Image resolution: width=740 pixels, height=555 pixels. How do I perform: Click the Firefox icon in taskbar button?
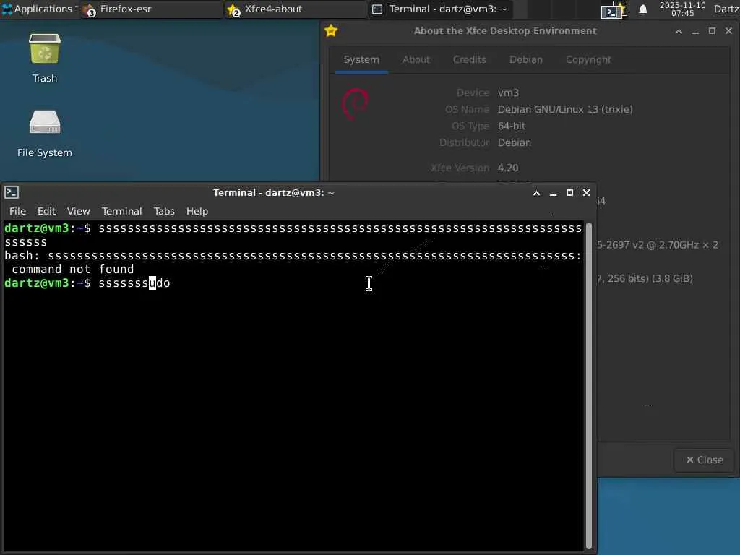[89, 10]
